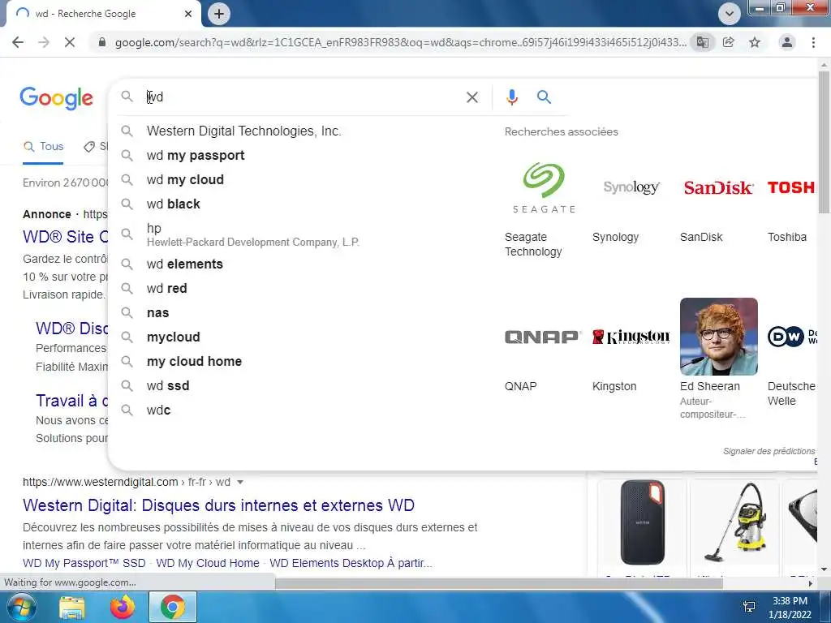Open the Kingston related search logo

coord(631,337)
